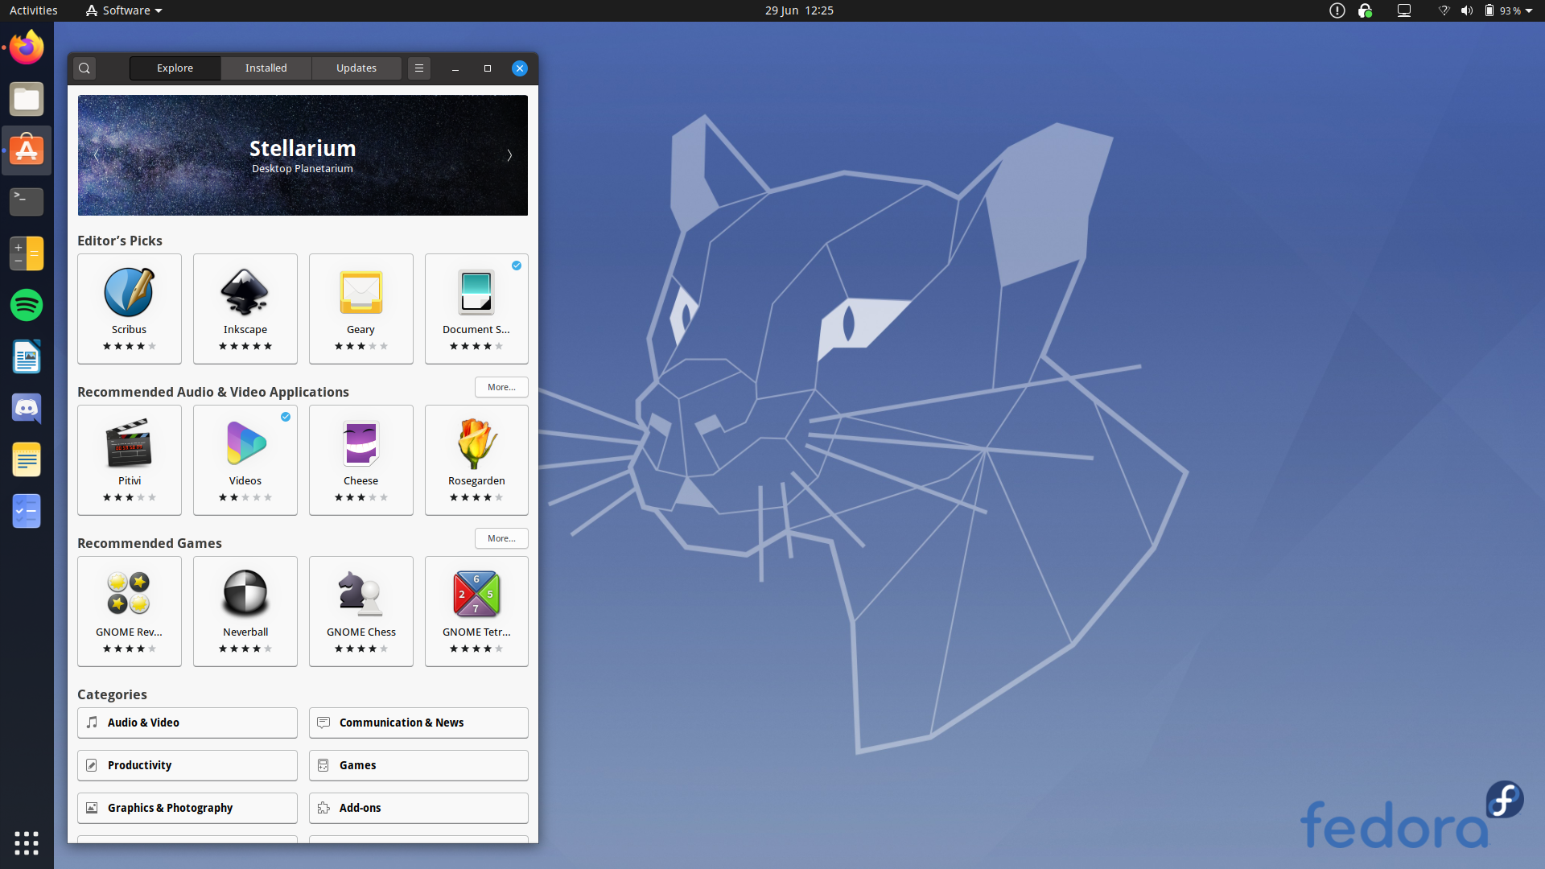Open the GNOME Chess game listing
This screenshot has width=1545, height=869.
(x=360, y=611)
